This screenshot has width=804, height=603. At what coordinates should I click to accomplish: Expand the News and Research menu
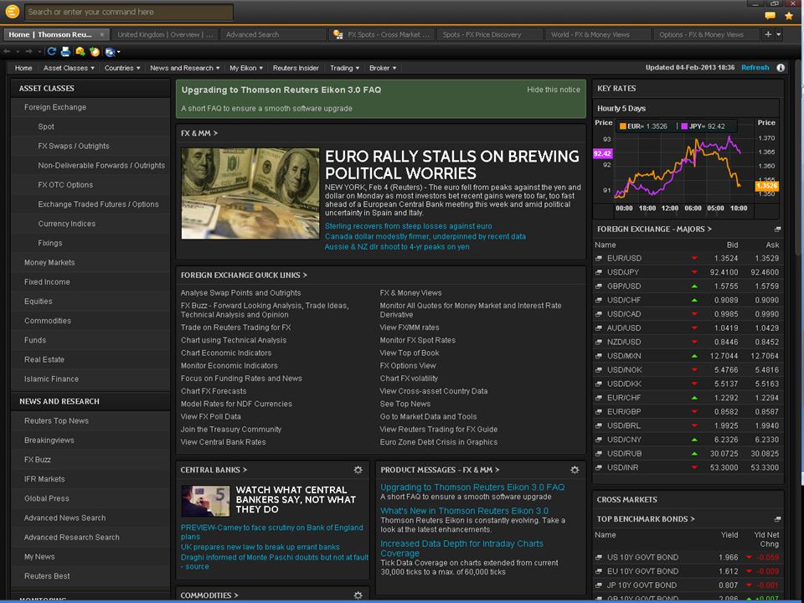(x=184, y=68)
